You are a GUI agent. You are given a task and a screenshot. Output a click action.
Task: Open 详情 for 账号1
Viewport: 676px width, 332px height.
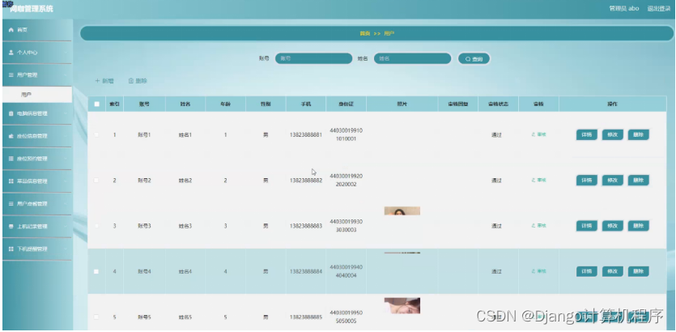coord(587,134)
